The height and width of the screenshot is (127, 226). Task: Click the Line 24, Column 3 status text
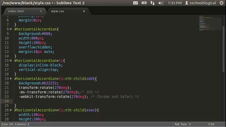click(16, 124)
